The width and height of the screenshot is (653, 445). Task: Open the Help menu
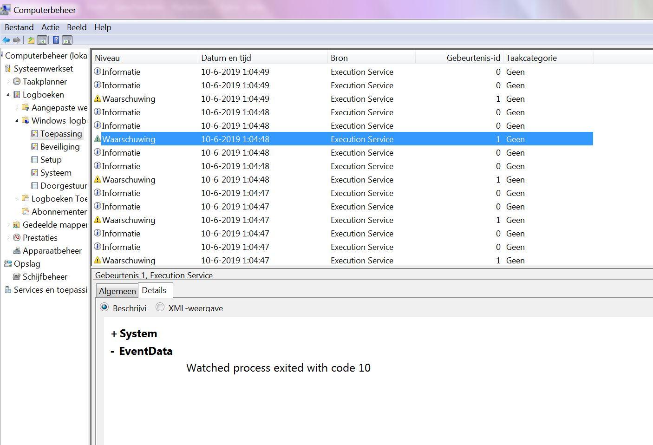click(x=103, y=27)
